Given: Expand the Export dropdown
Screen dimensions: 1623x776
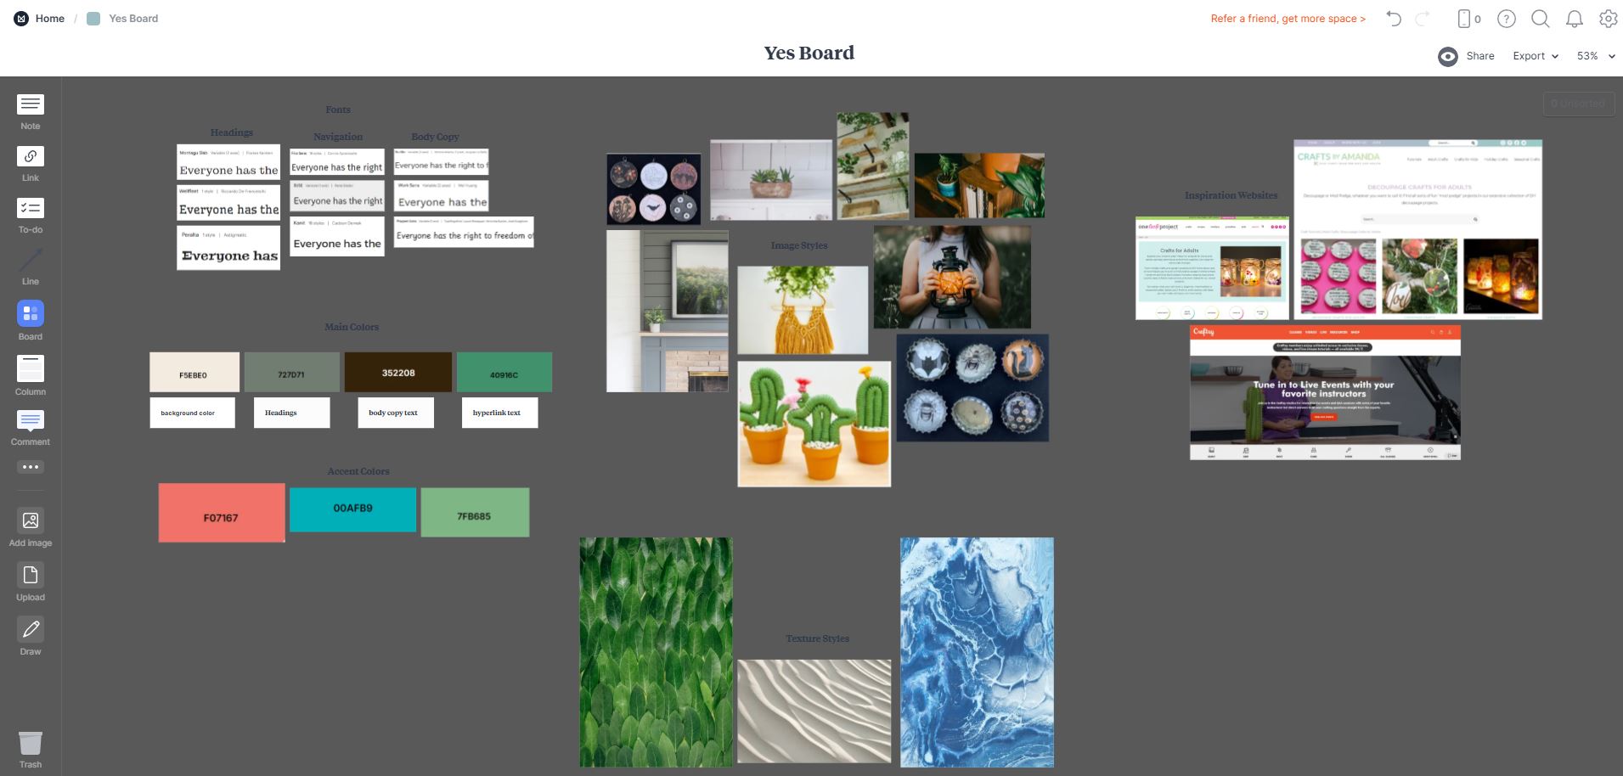Looking at the screenshot, I should point(1535,56).
